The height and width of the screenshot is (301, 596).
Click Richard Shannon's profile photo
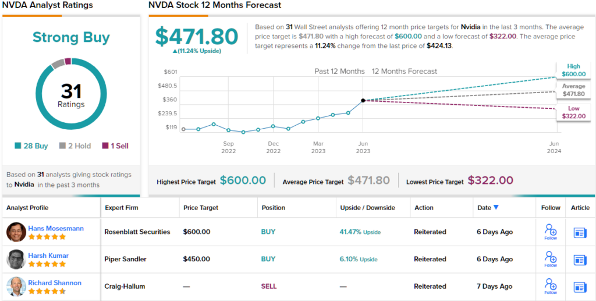coord(16,286)
